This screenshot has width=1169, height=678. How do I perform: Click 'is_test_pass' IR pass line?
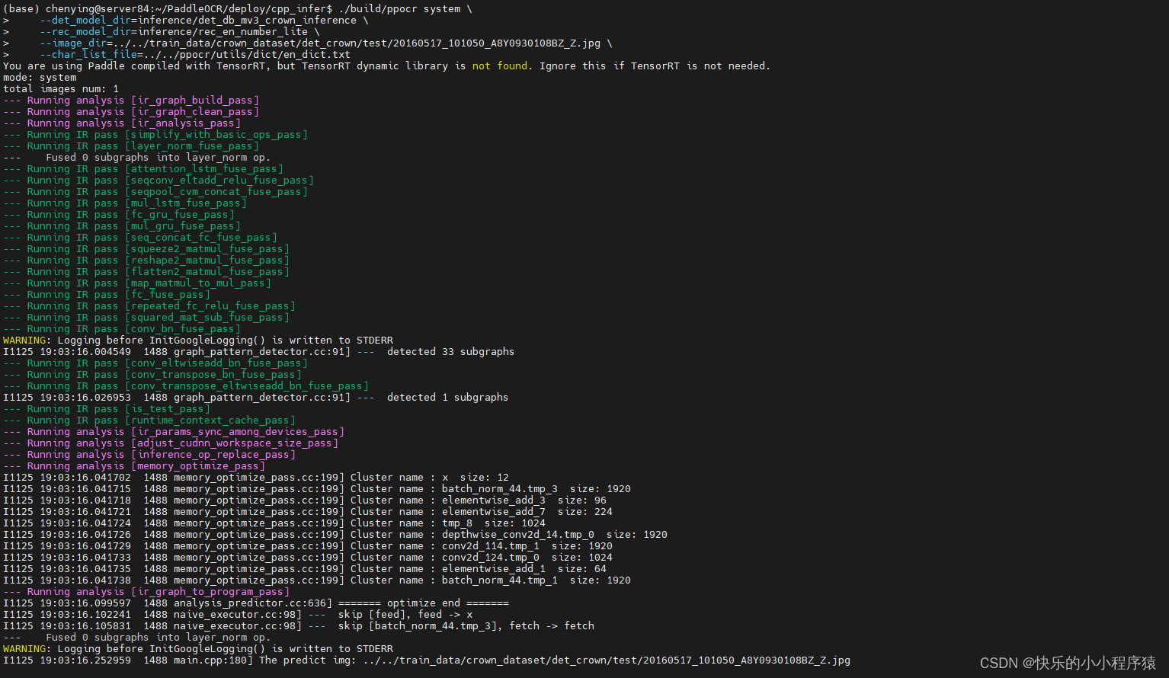click(x=107, y=409)
